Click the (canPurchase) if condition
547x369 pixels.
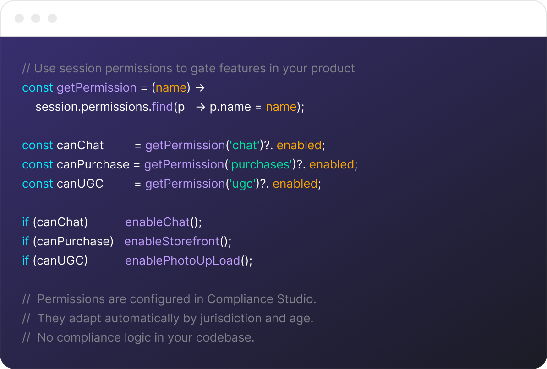(x=73, y=241)
